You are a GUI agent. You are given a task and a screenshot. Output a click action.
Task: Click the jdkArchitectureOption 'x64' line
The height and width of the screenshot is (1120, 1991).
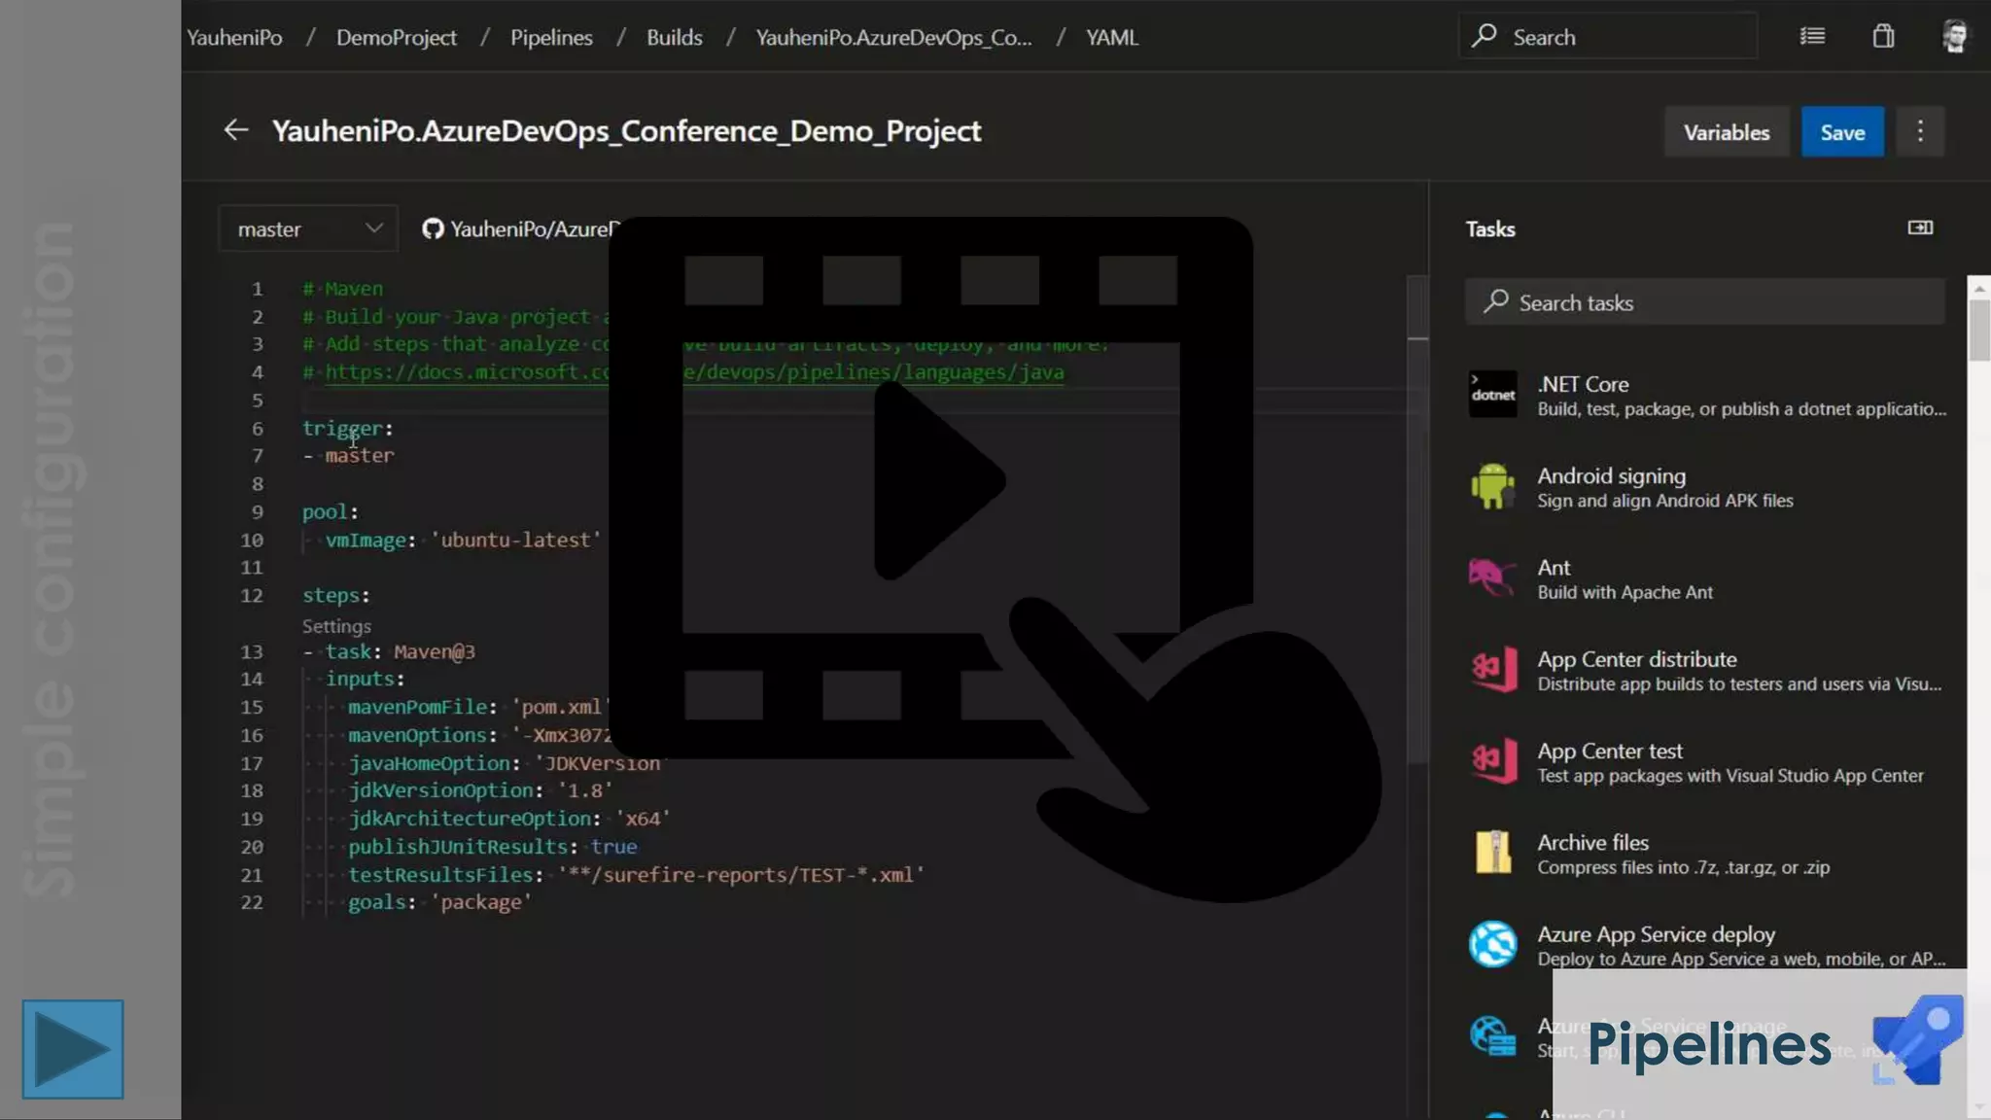509,819
